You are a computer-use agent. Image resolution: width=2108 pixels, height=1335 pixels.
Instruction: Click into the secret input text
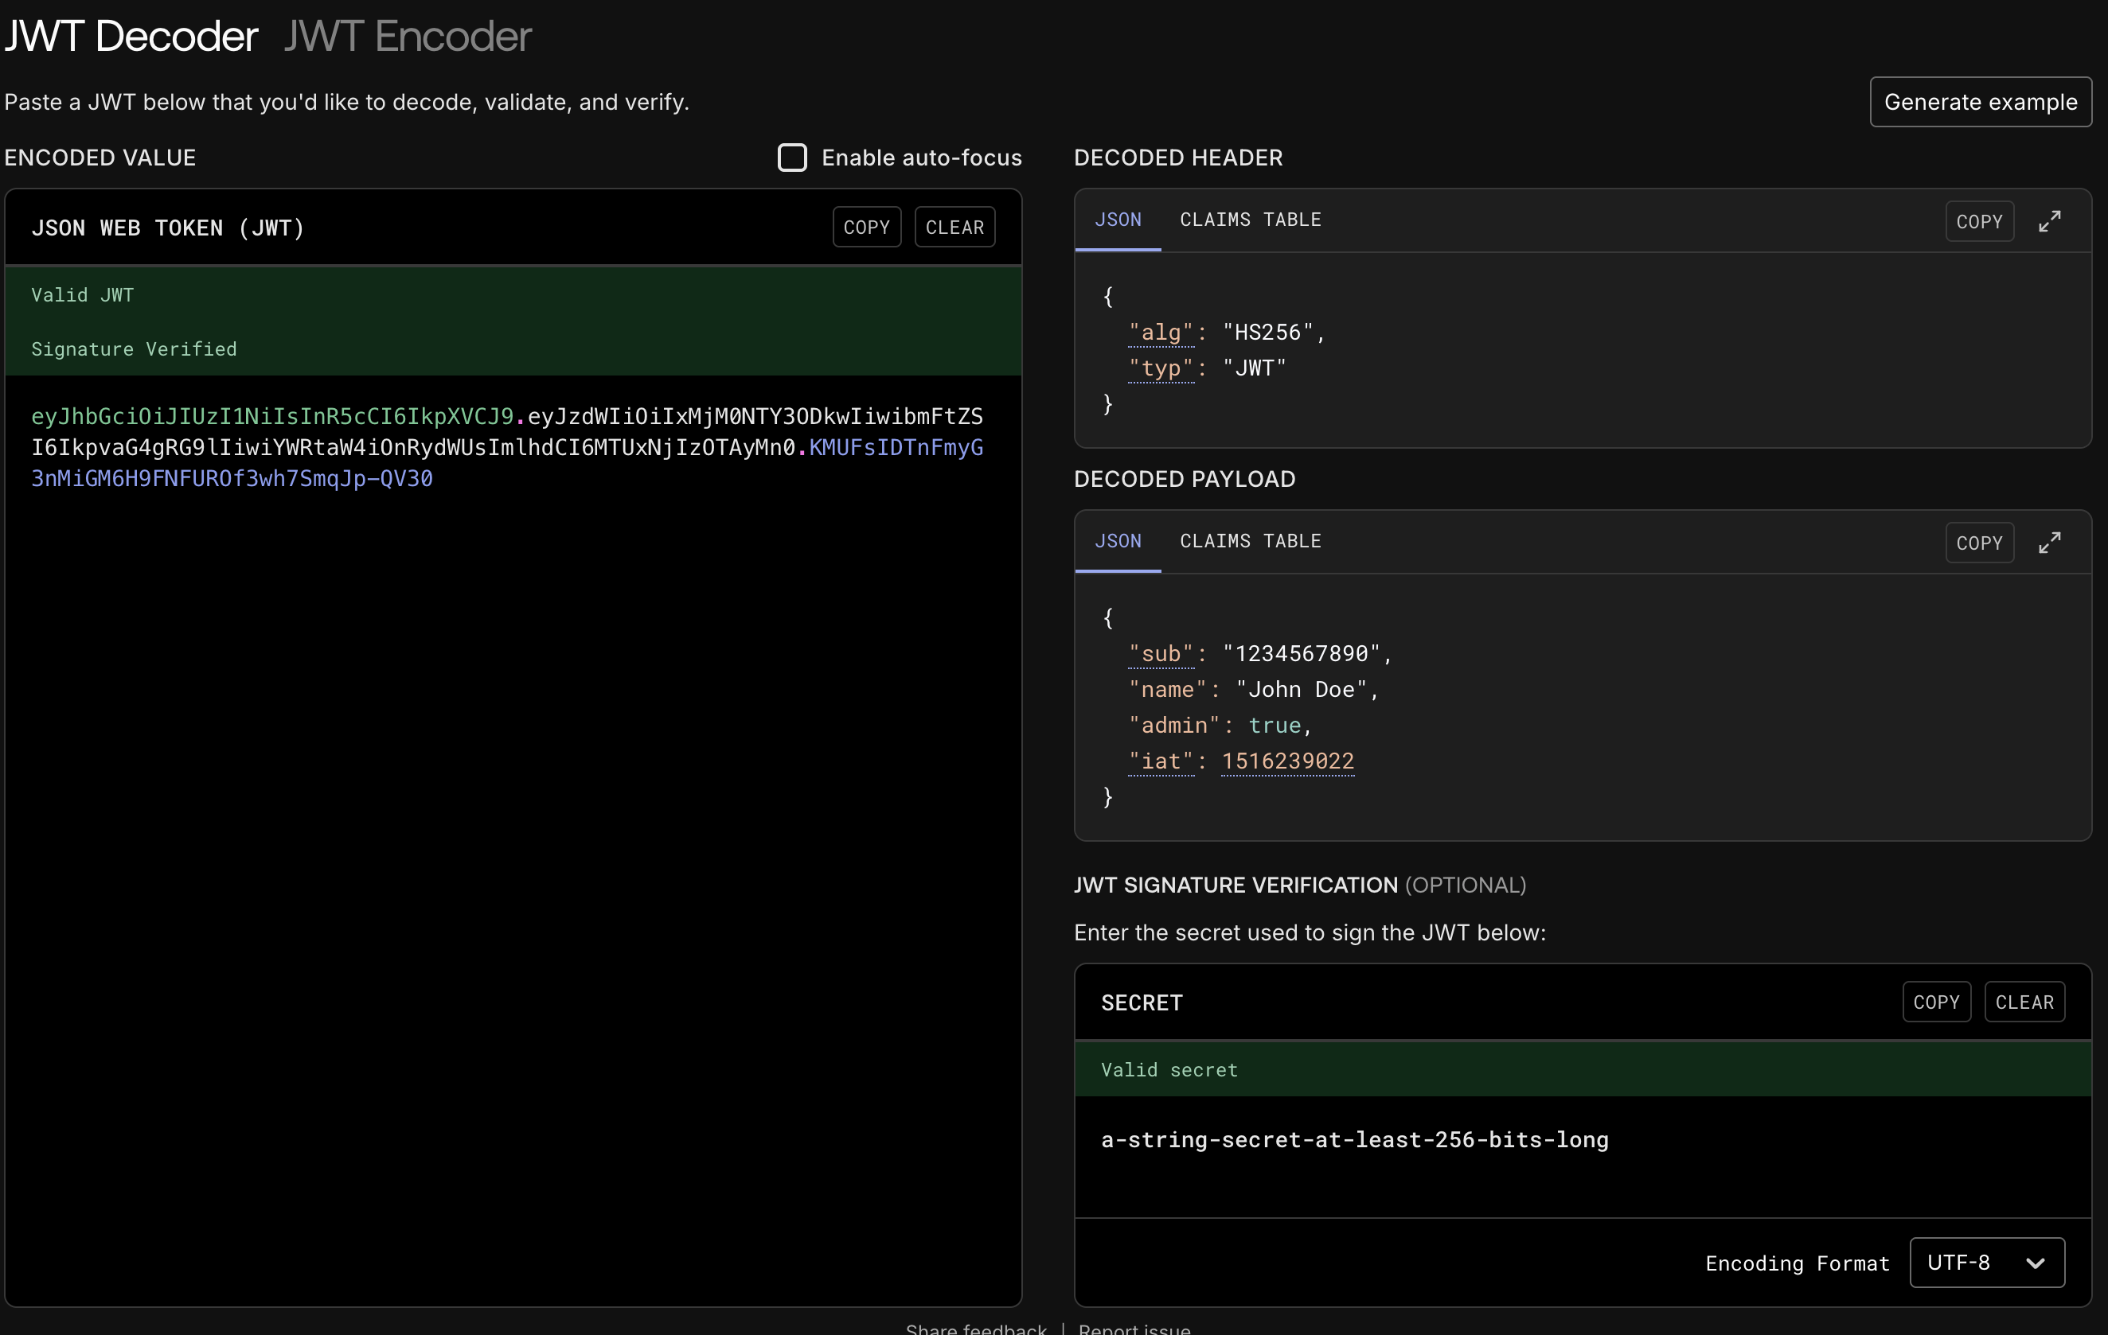coord(1353,1139)
